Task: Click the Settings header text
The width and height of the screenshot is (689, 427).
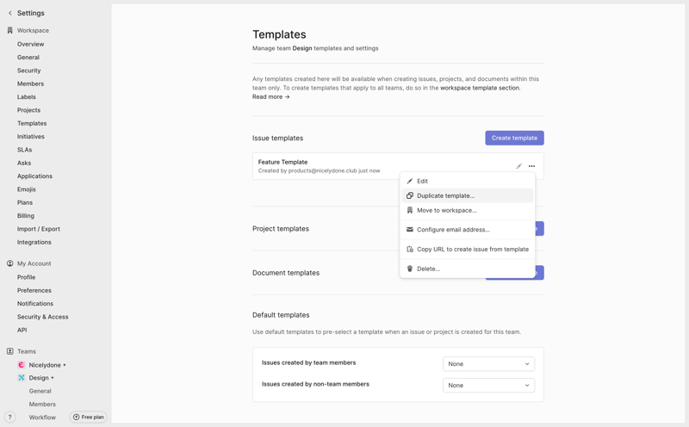Action: coord(31,13)
